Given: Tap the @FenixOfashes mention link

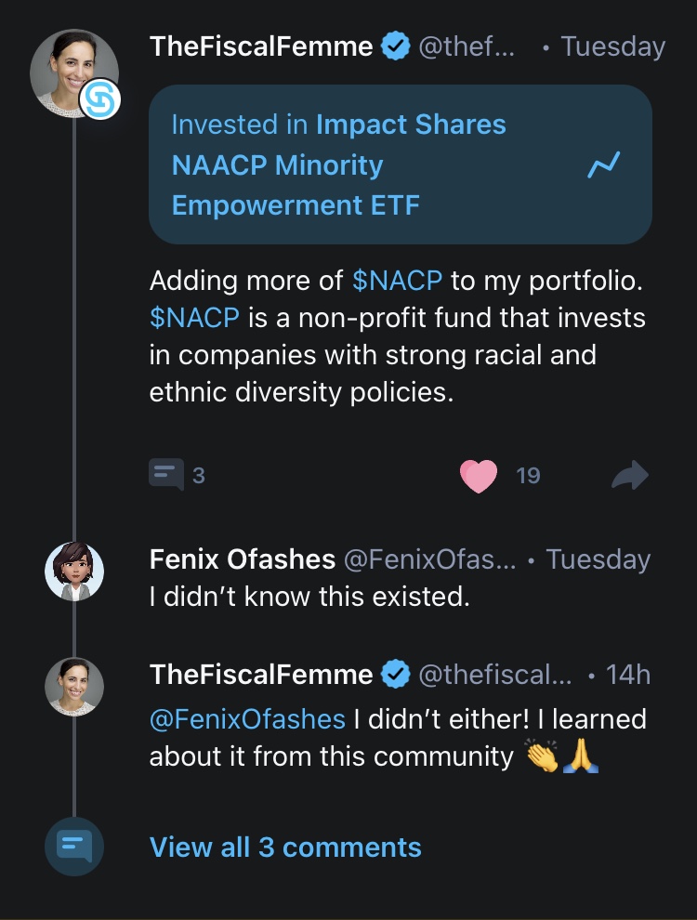Looking at the screenshot, I should 247,719.
